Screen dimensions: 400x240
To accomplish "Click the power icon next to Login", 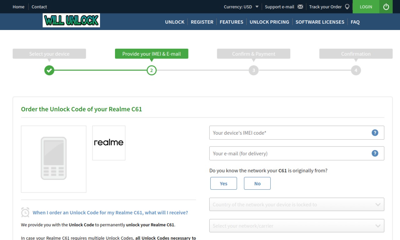I will (386, 7).
